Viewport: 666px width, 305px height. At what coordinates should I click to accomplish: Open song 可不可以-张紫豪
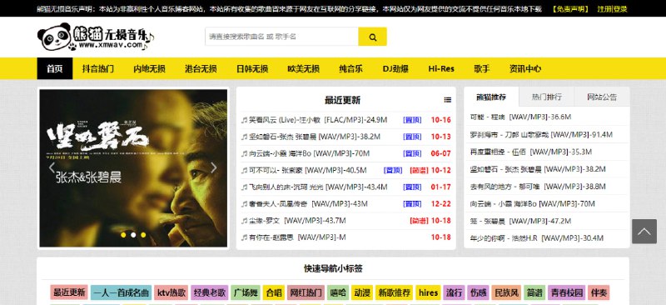pos(307,170)
